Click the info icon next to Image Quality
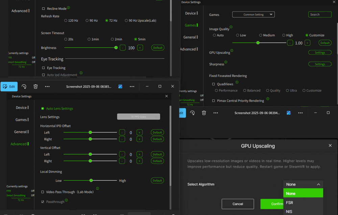338x215 pixels. click(x=231, y=27)
